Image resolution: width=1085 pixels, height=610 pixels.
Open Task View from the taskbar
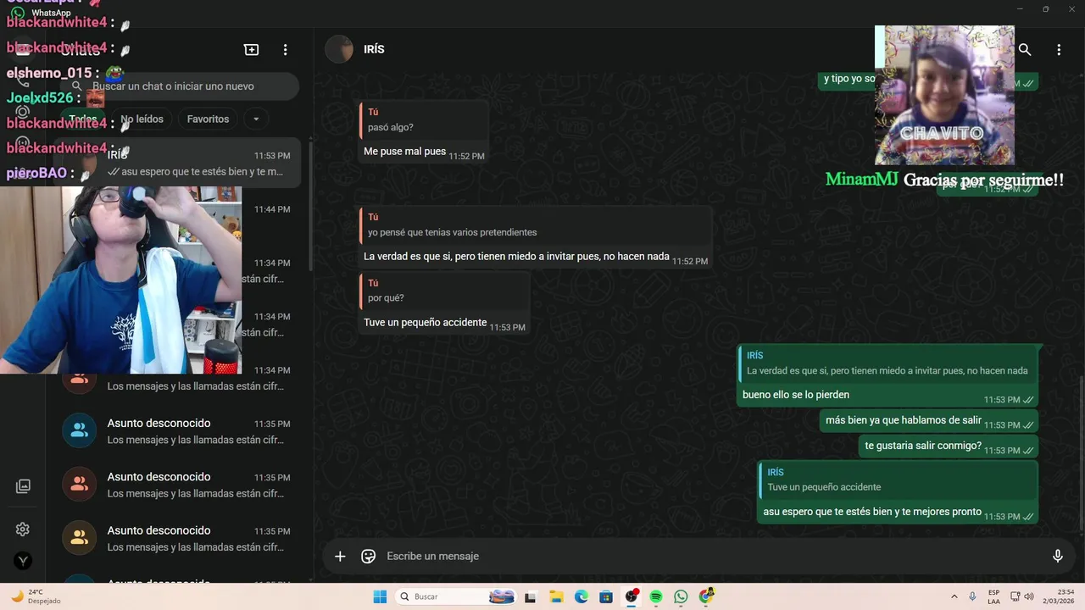[x=531, y=596]
